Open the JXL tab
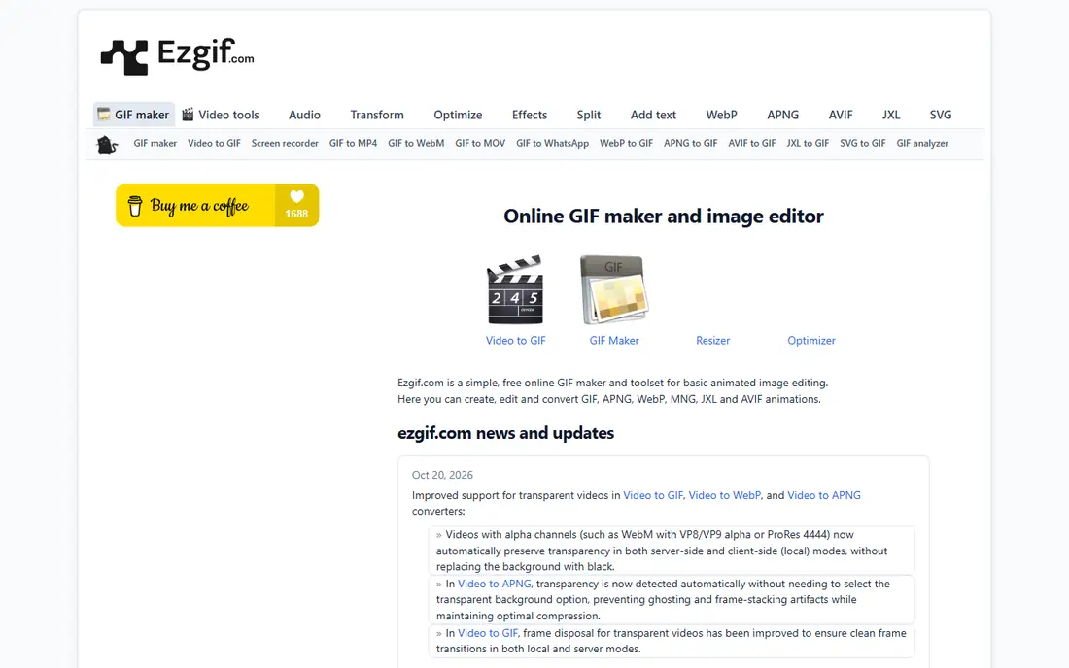Image resolution: width=1069 pixels, height=668 pixels. pyautogui.click(x=891, y=115)
